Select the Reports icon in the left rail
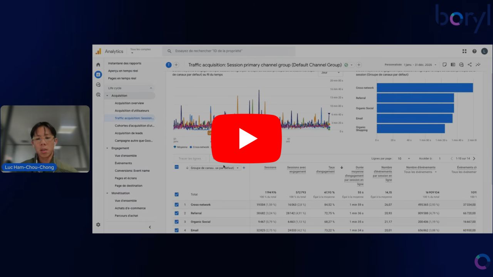The height and width of the screenshot is (277, 493). [98, 74]
